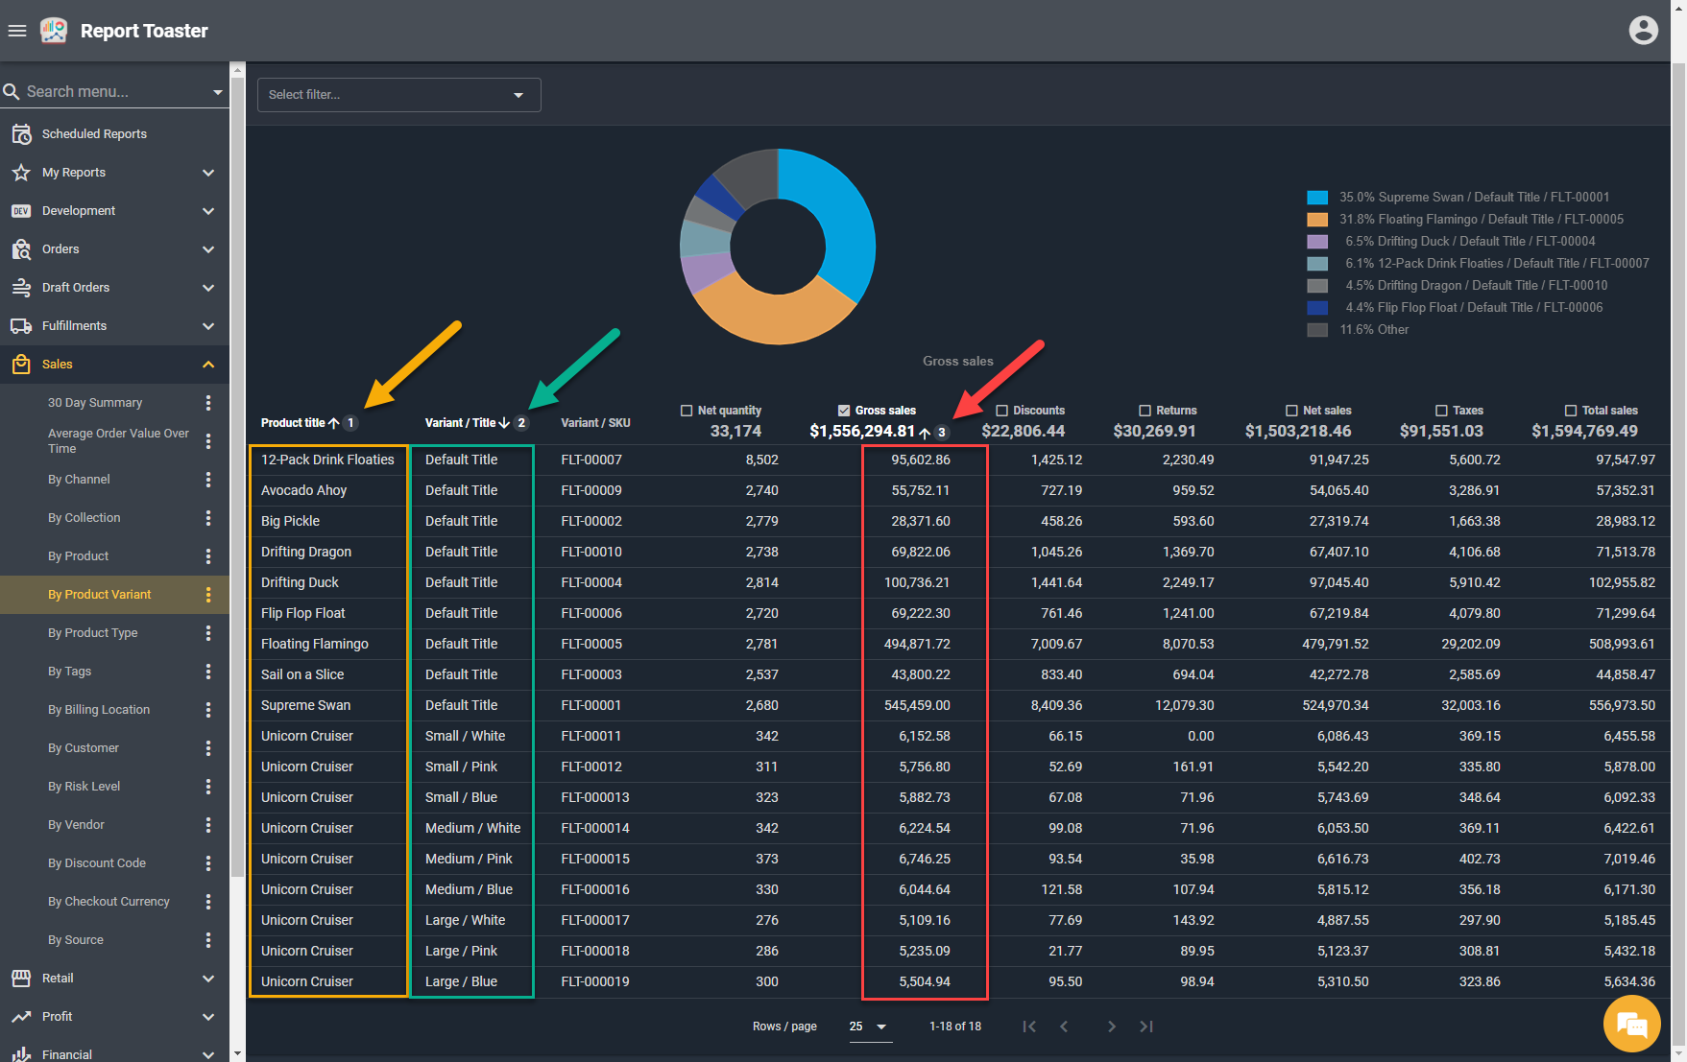This screenshot has width=1687, height=1062.
Task: Uncheck the Gross sales checkbox
Action: [844, 411]
